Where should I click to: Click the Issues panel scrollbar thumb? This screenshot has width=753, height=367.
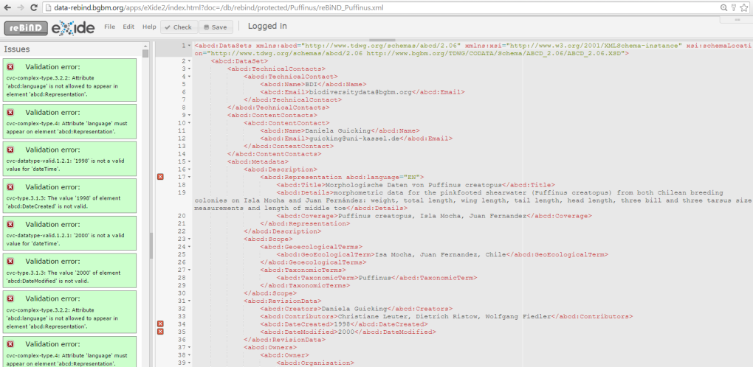tap(145, 53)
